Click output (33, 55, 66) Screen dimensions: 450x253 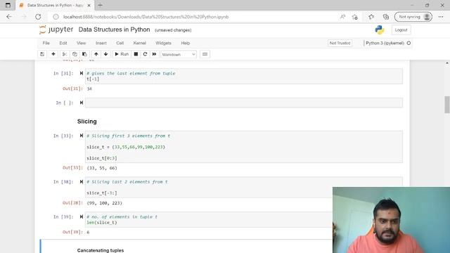(x=102, y=168)
